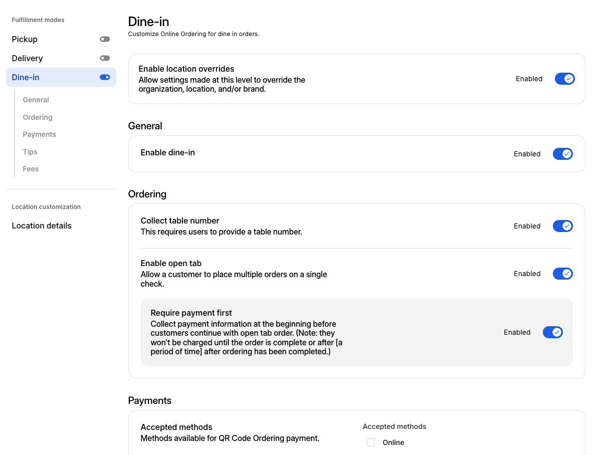
Task: Disable the Enable location overrides toggle
Action: 564,79
